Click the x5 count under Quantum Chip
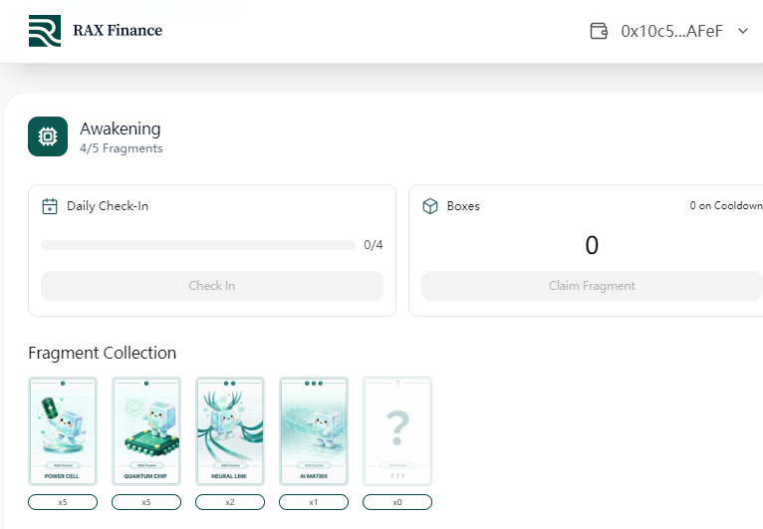Screen dimensions: 763x529 coord(146,502)
